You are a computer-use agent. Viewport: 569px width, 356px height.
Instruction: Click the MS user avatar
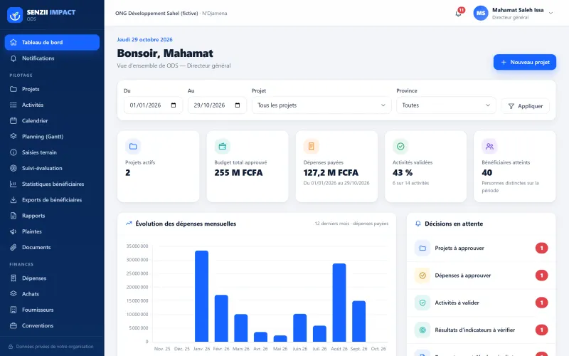click(x=481, y=13)
